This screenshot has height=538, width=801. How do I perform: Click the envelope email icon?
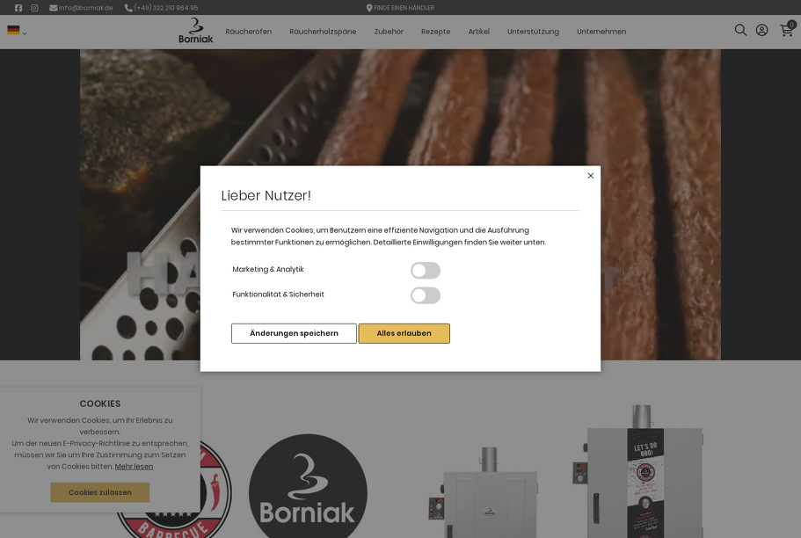[53, 8]
